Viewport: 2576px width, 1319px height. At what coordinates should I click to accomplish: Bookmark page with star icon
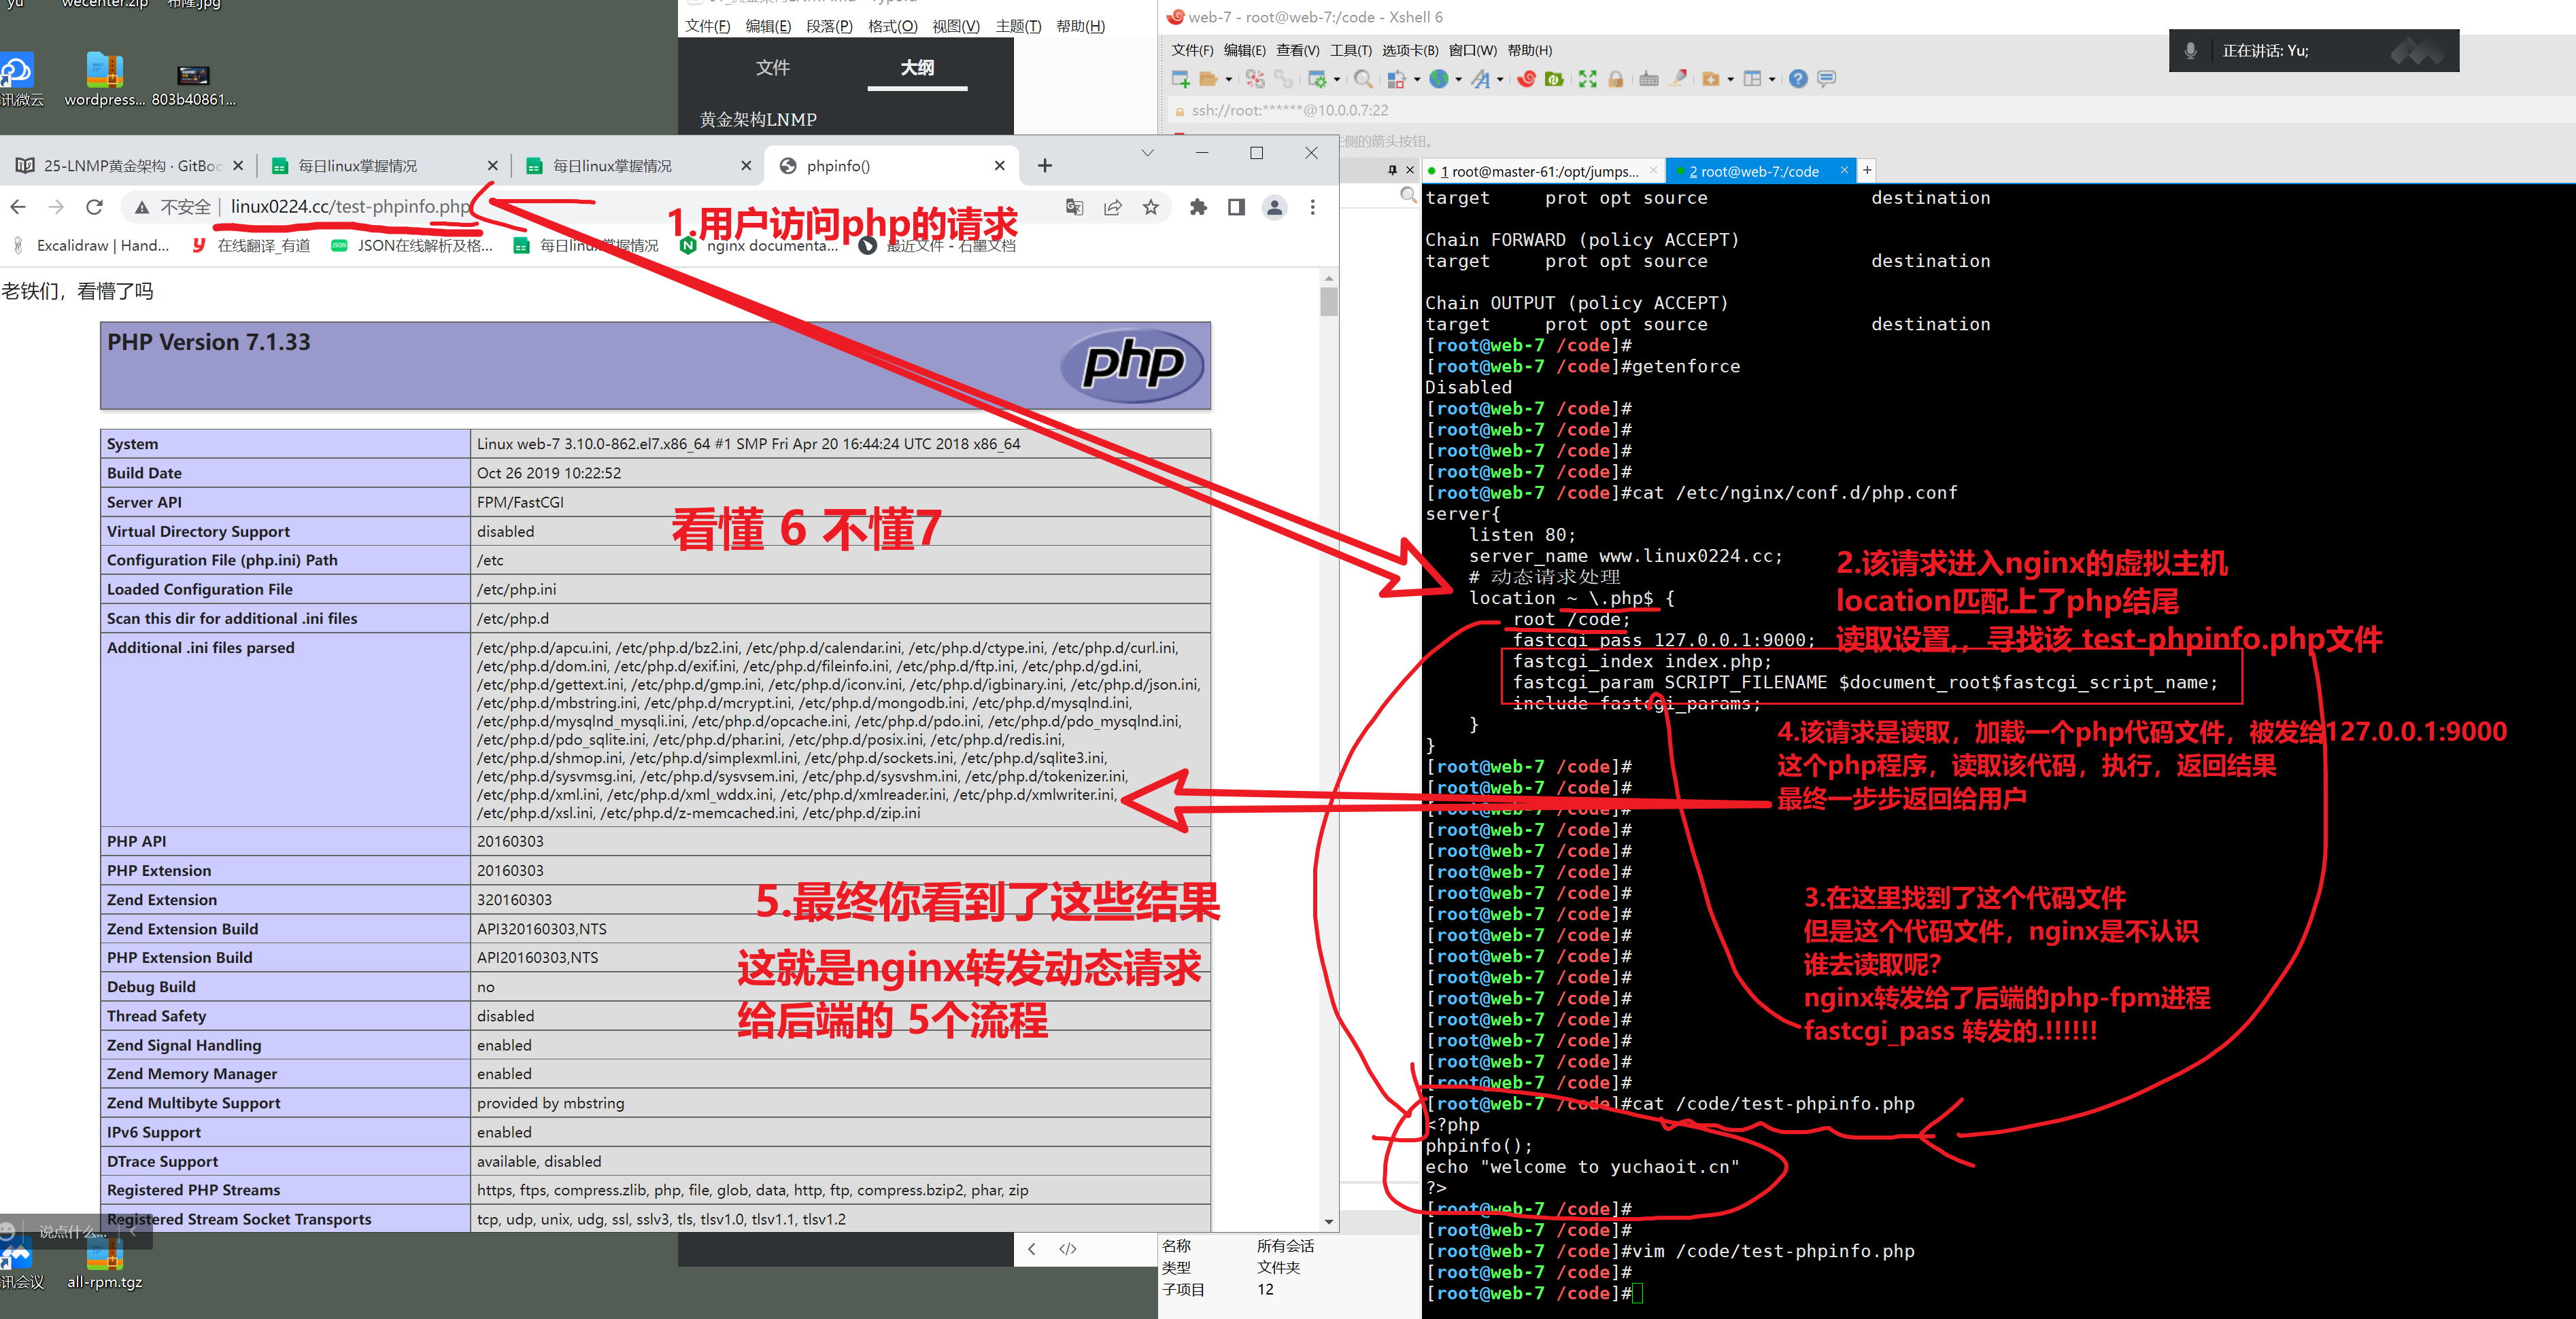(1151, 207)
